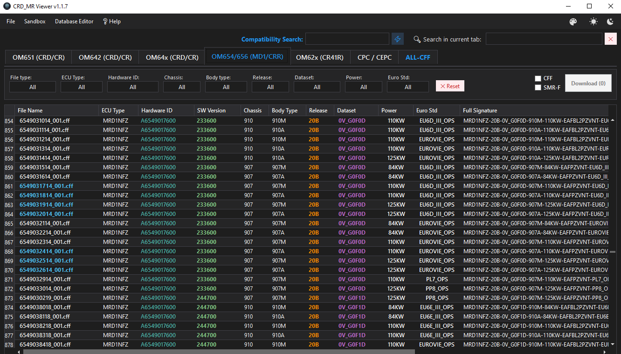Switch to ALL-CFF tab

(x=418, y=57)
